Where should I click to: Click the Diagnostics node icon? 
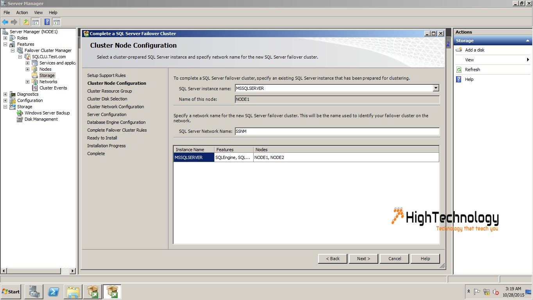click(13, 94)
